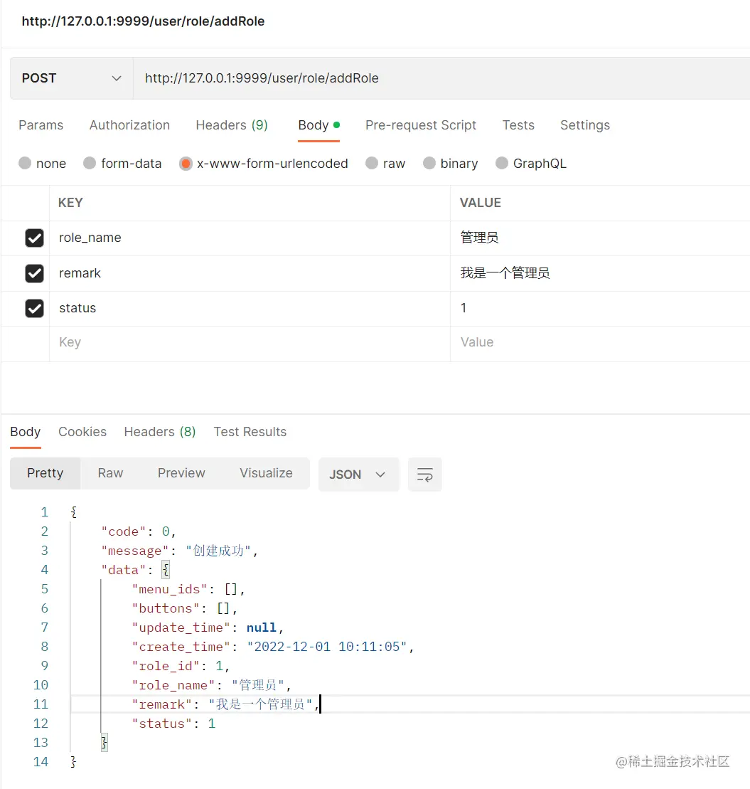750x789 pixels.
Task: Click the KEY column header
Action: pos(70,203)
